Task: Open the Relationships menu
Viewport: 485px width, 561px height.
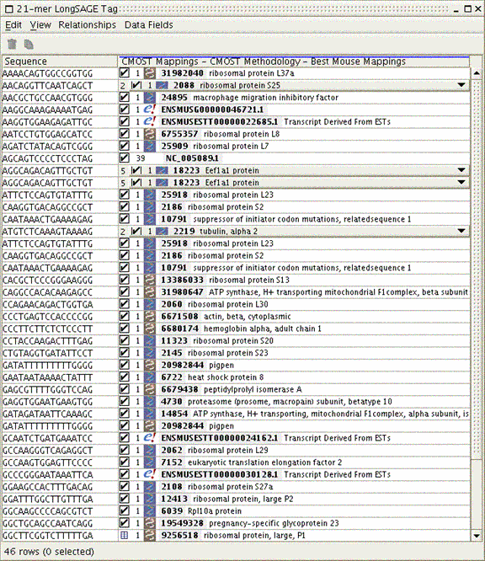Action: tap(88, 25)
